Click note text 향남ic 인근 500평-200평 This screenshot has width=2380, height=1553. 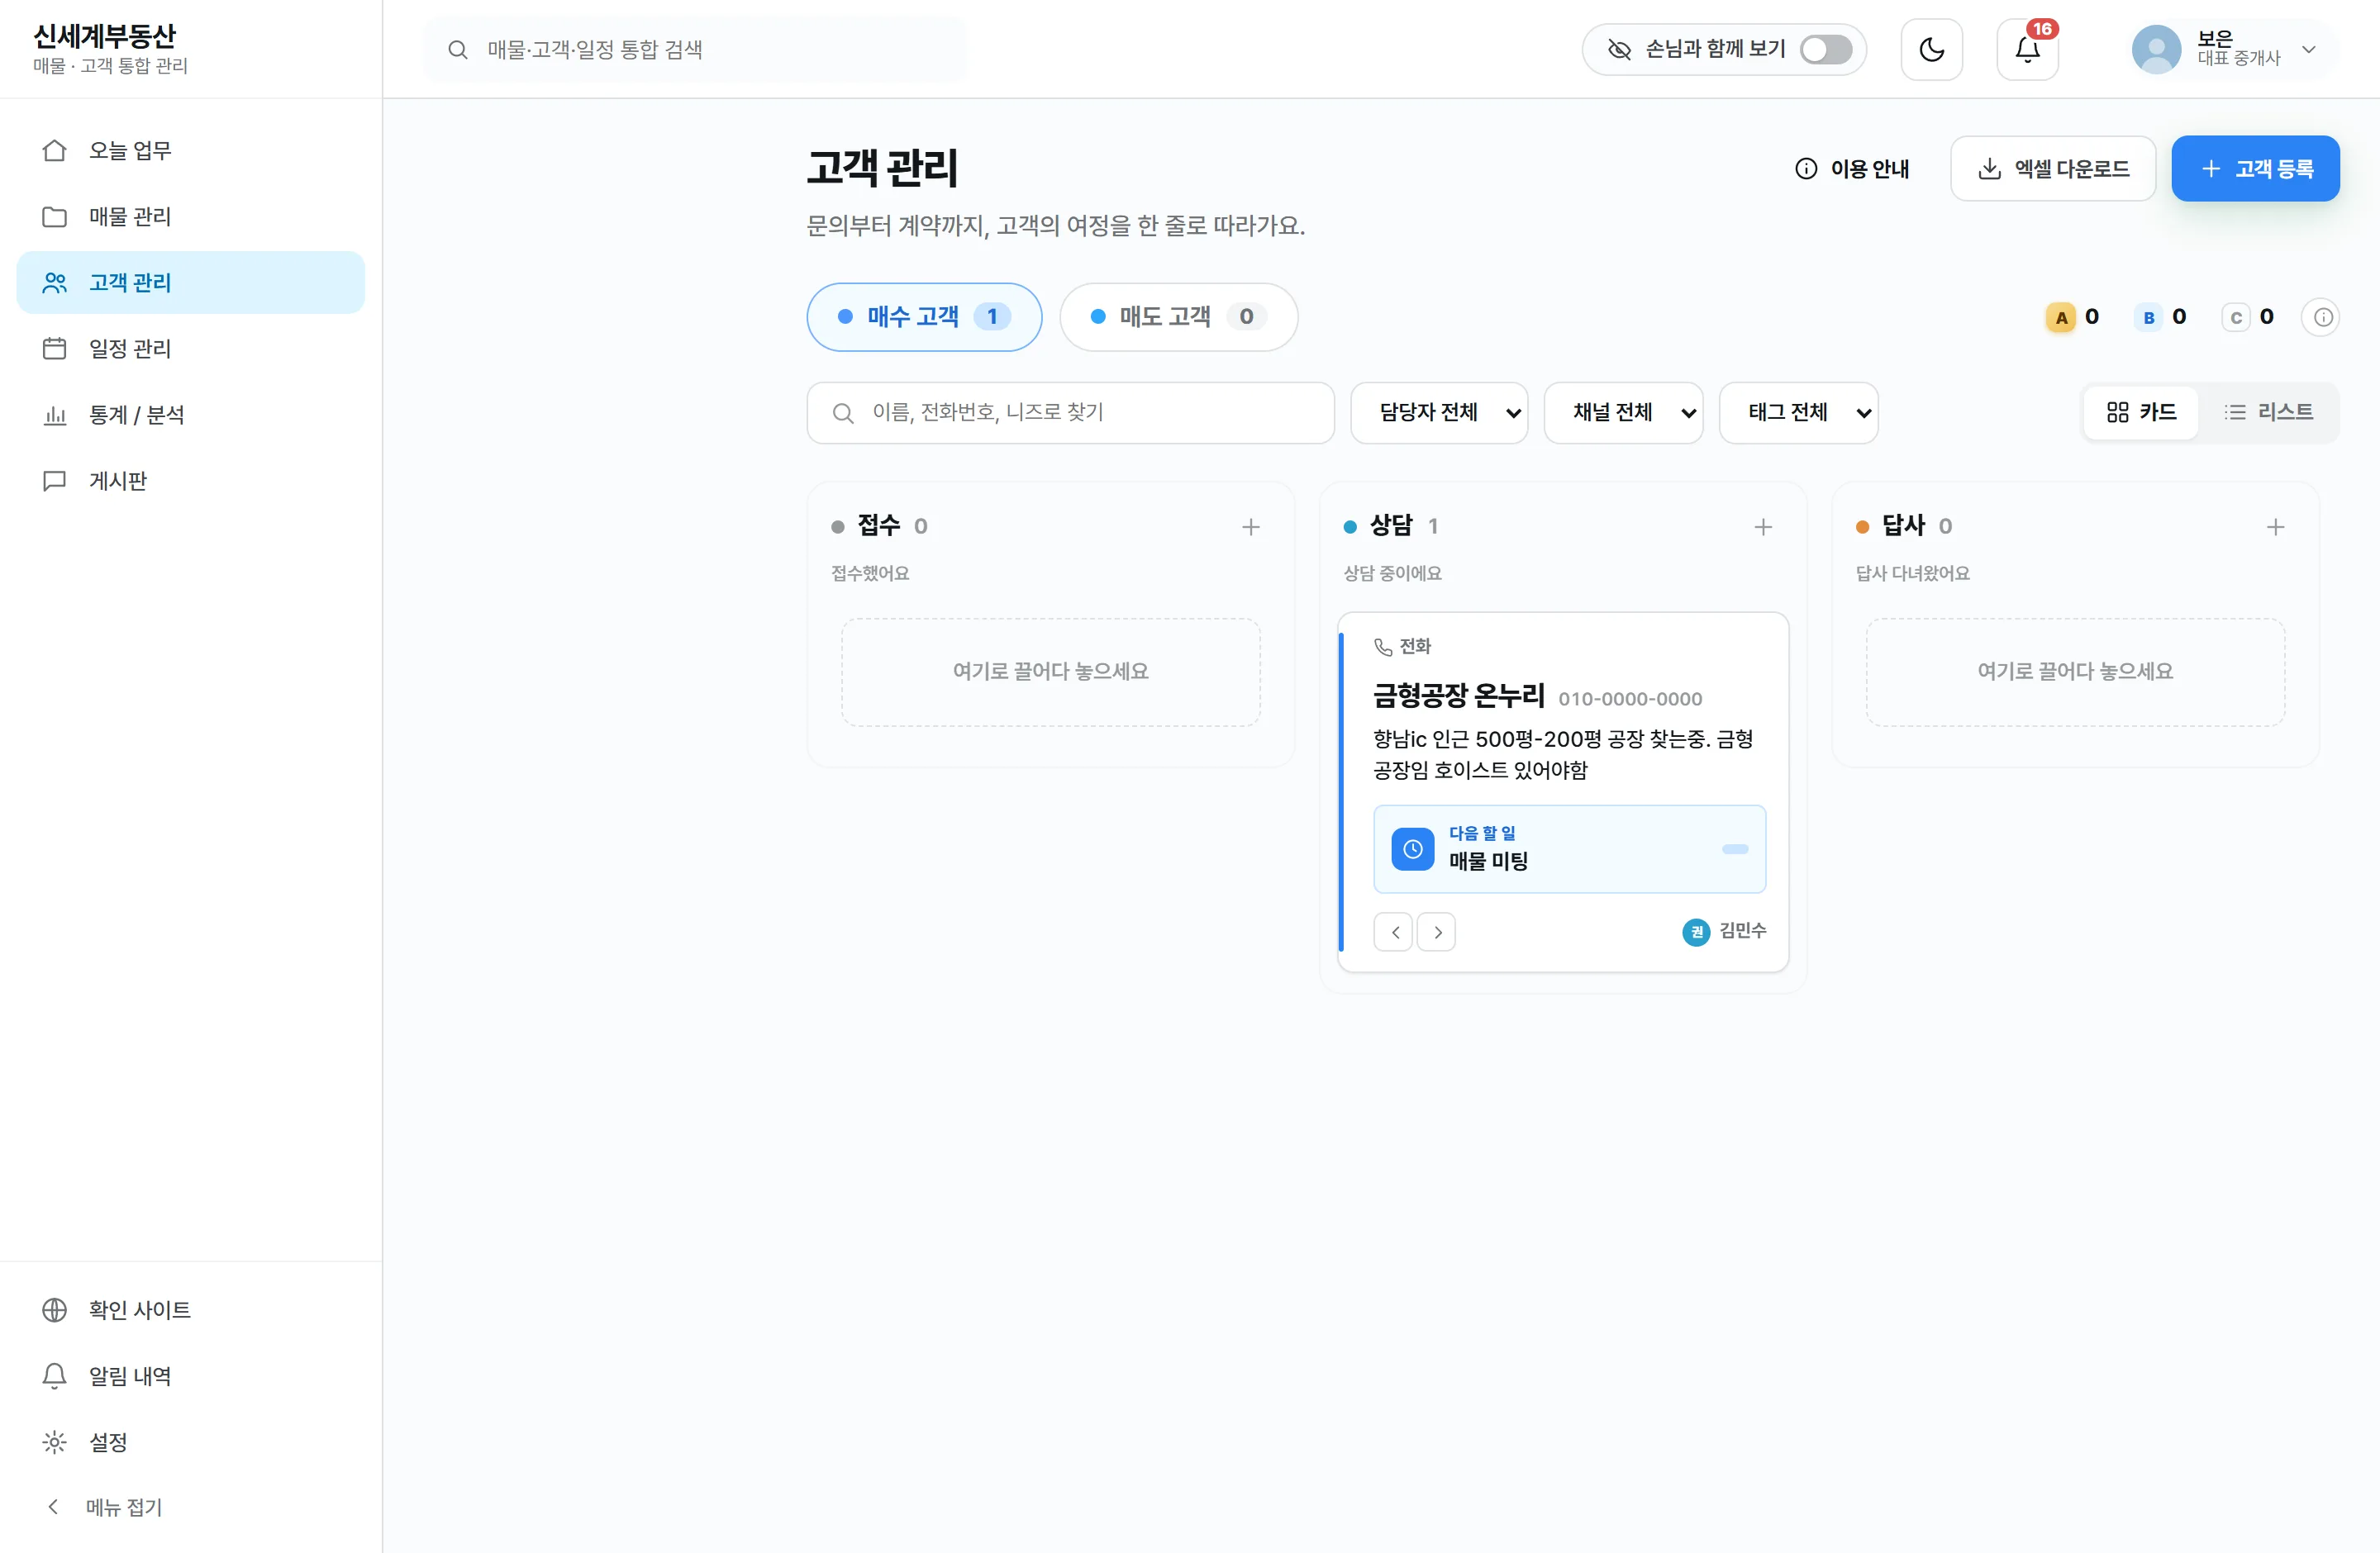(x=1563, y=753)
